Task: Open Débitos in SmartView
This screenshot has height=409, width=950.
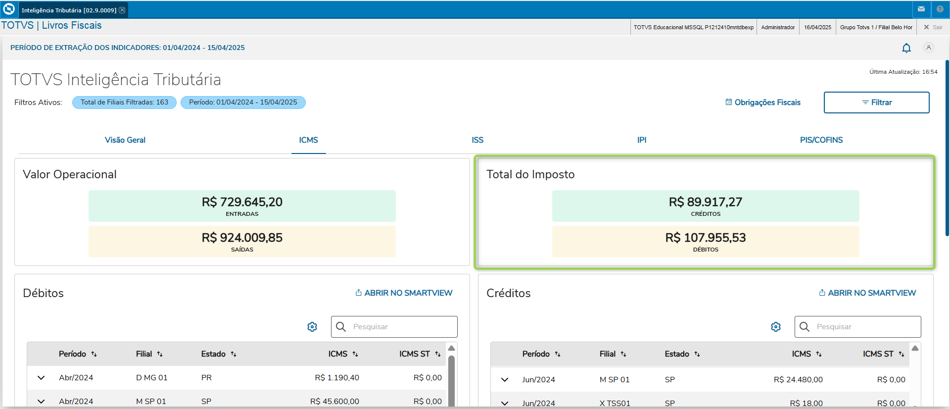Action: pos(404,293)
